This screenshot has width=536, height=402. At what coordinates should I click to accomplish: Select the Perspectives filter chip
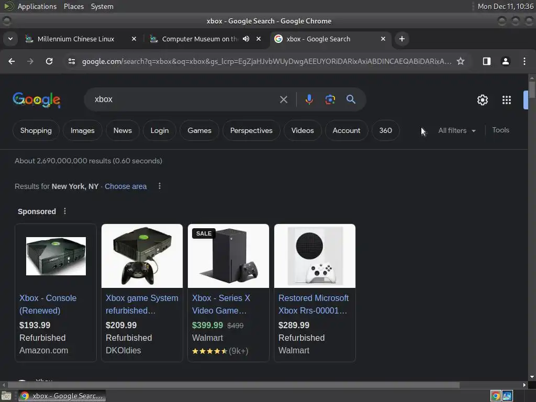pyautogui.click(x=251, y=130)
